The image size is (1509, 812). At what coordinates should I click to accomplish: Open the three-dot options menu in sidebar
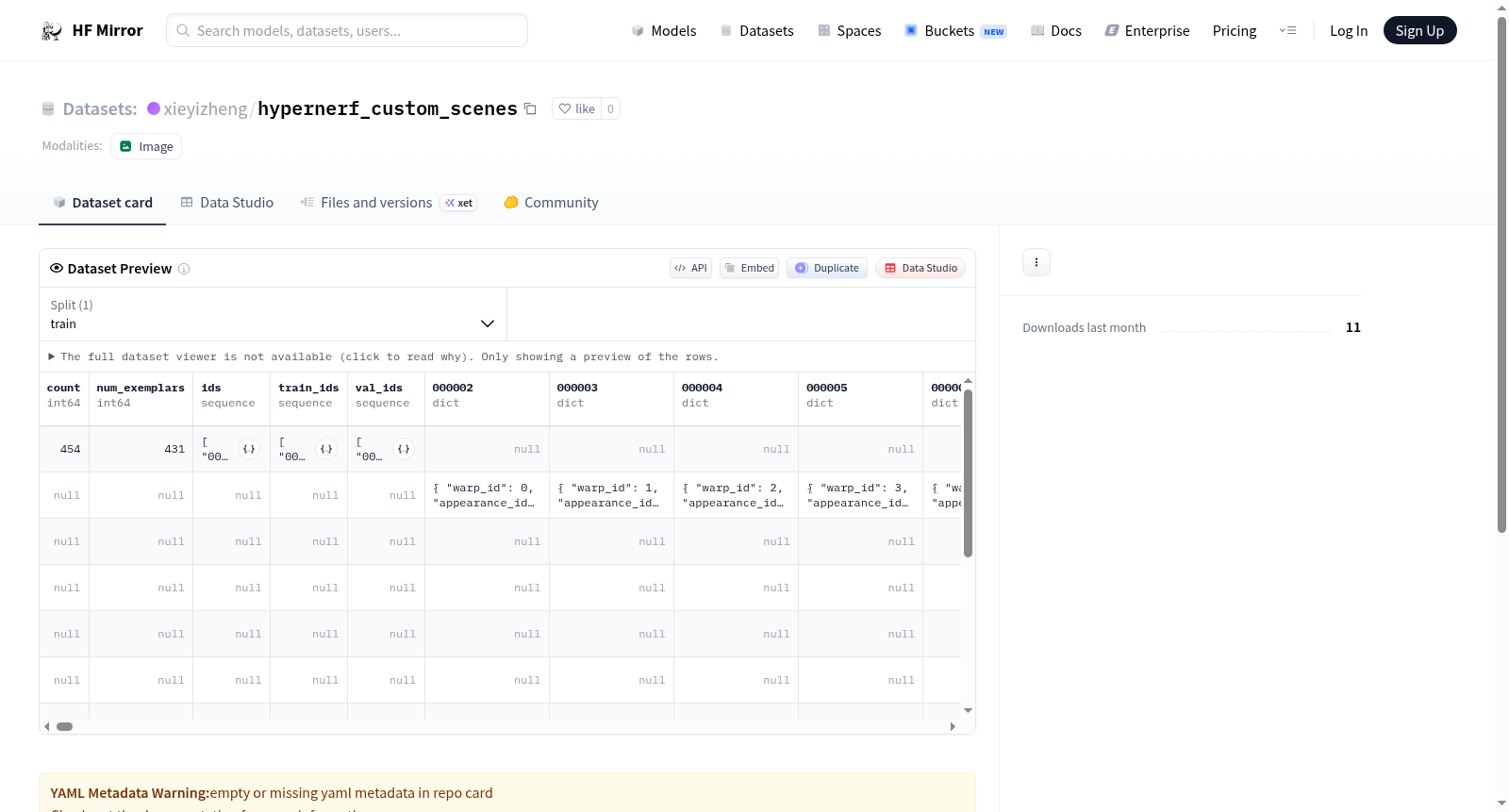pos(1036,262)
